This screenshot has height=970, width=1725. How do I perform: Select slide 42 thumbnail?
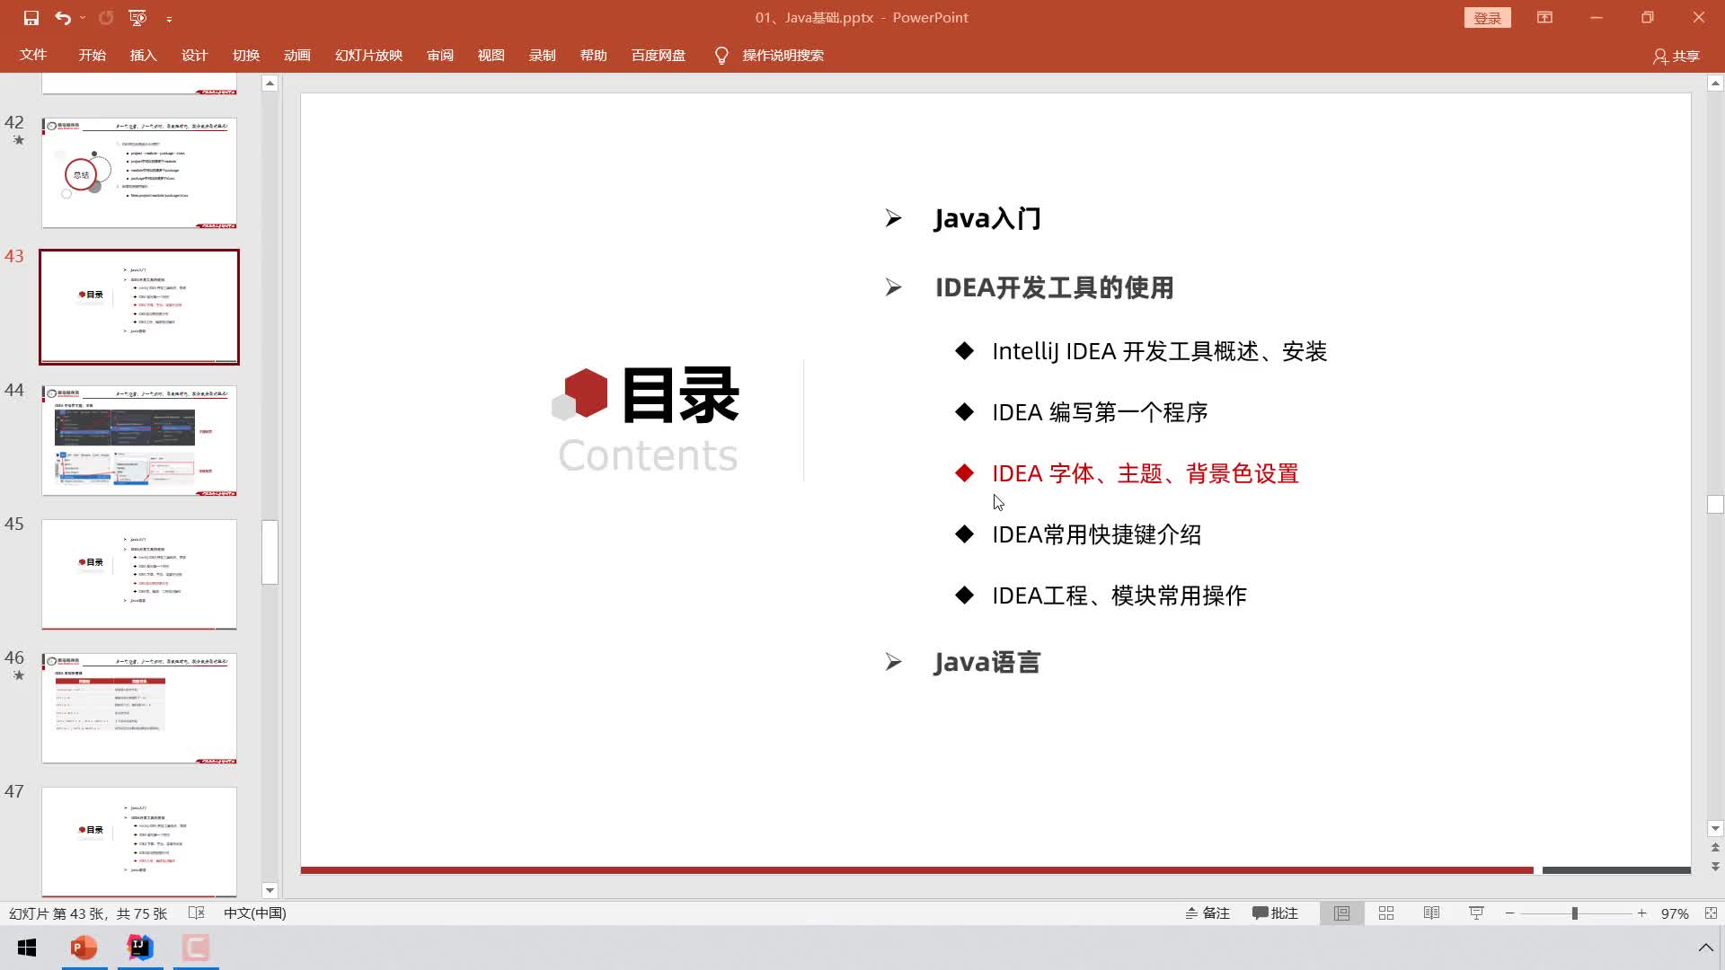(139, 172)
